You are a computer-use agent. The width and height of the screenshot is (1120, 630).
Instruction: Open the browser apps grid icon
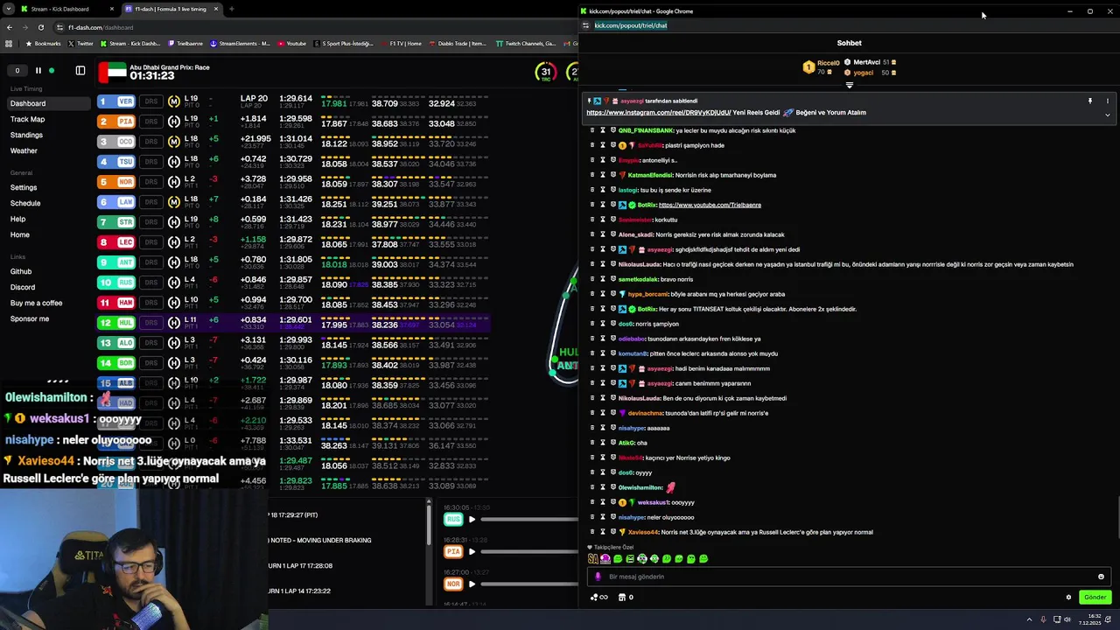pyautogui.click(x=9, y=44)
